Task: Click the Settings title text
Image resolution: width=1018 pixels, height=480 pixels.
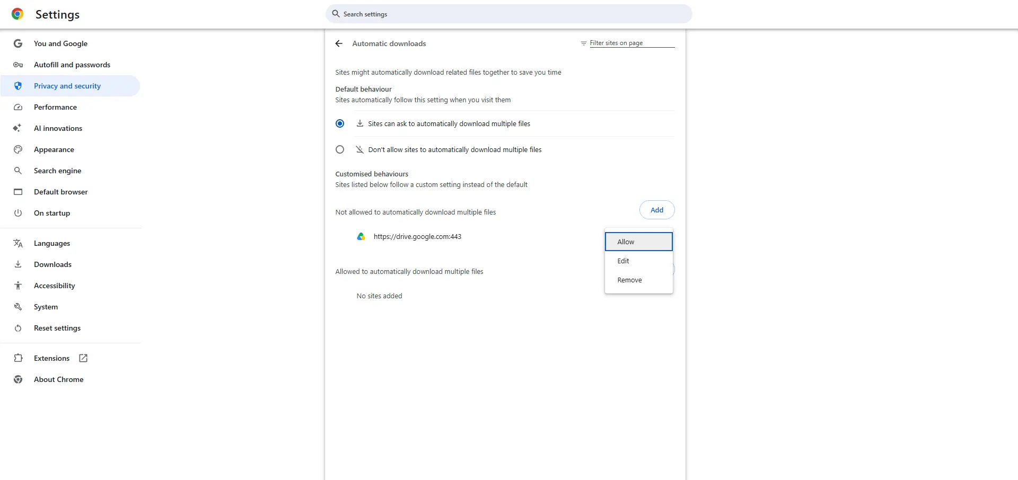Action: (x=57, y=15)
